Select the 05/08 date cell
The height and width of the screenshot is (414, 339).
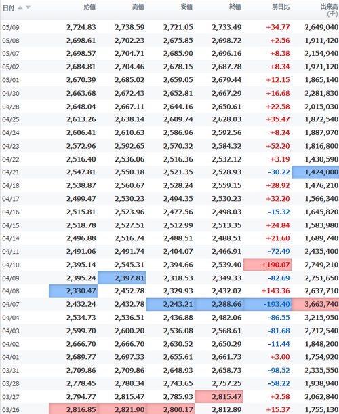[11, 41]
